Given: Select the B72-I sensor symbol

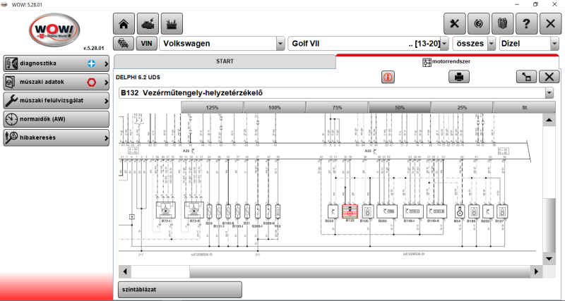Looking at the screenshot, I should pyautogui.click(x=165, y=210).
